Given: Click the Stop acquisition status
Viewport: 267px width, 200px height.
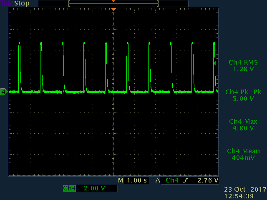Looking at the screenshot, I should point(22,3).
